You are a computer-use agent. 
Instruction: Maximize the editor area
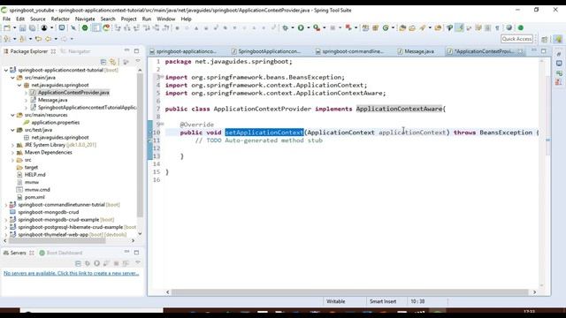tap(544, 51)
